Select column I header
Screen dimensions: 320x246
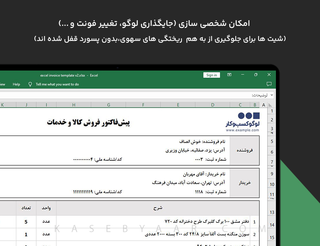pyautogui.click(x=46, y=105)
